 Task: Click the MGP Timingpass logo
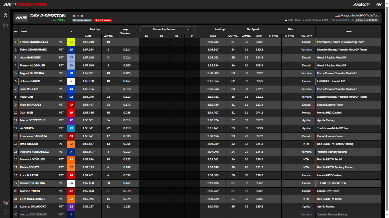click(x=25, y=5)
